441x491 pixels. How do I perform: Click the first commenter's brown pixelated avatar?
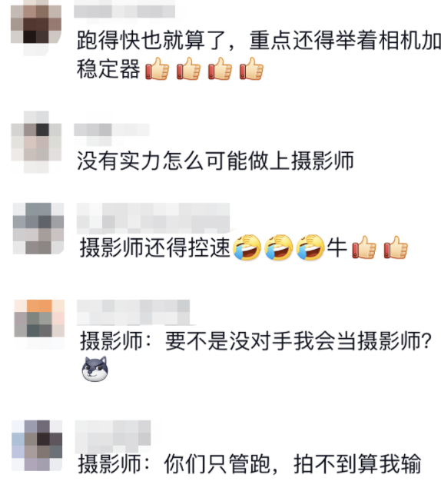tap(36, 25)
